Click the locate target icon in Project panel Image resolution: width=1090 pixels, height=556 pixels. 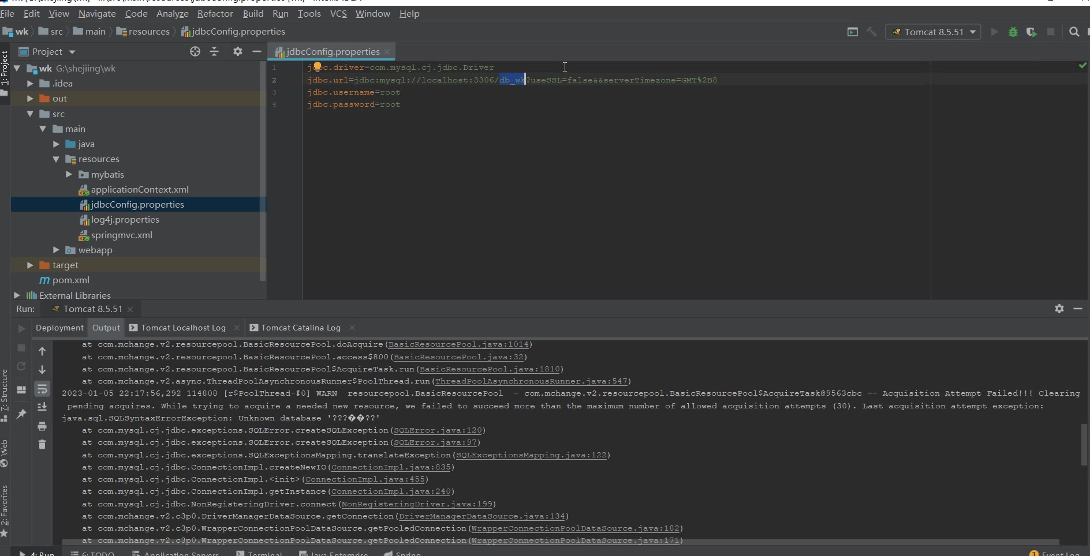click(195, 52)
